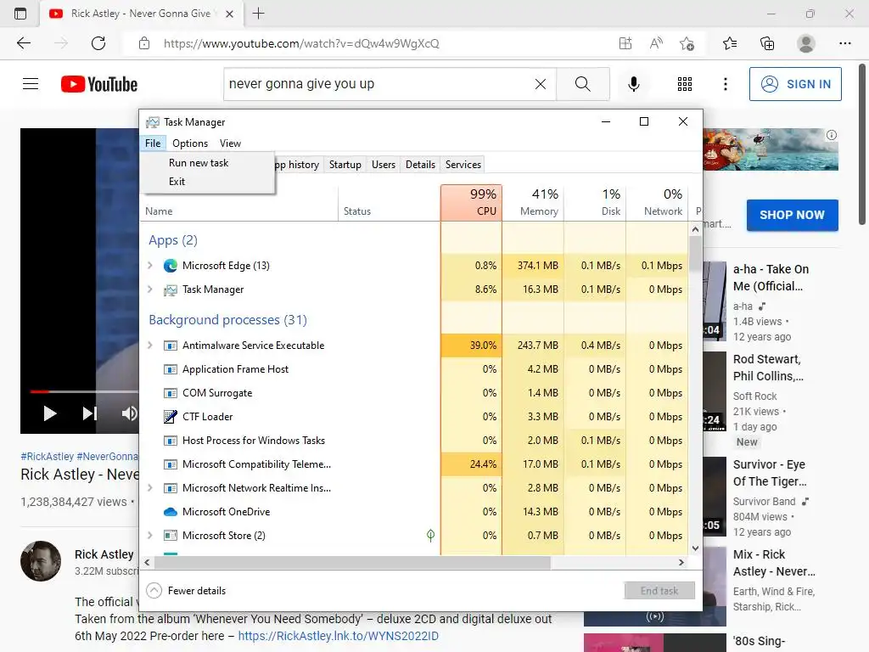
Task: Sort by CPU column
Action: point(471,203)
